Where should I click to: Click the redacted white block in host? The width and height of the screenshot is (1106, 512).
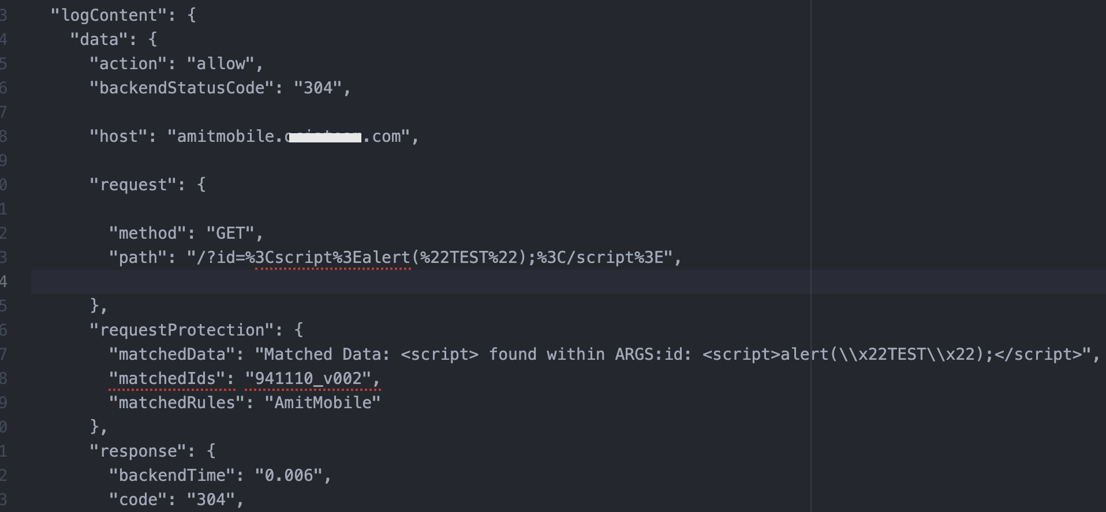(x=325, y=137)
